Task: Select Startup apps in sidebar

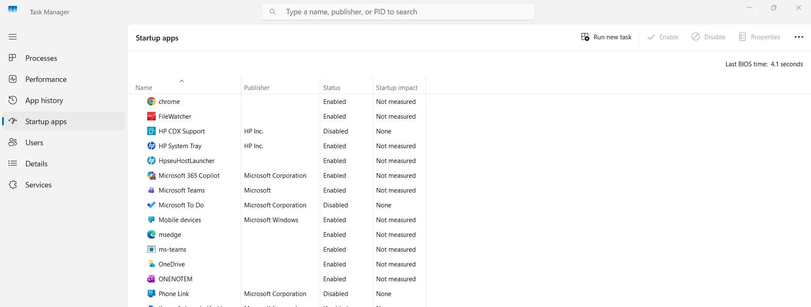Action: tap(63, 122)
